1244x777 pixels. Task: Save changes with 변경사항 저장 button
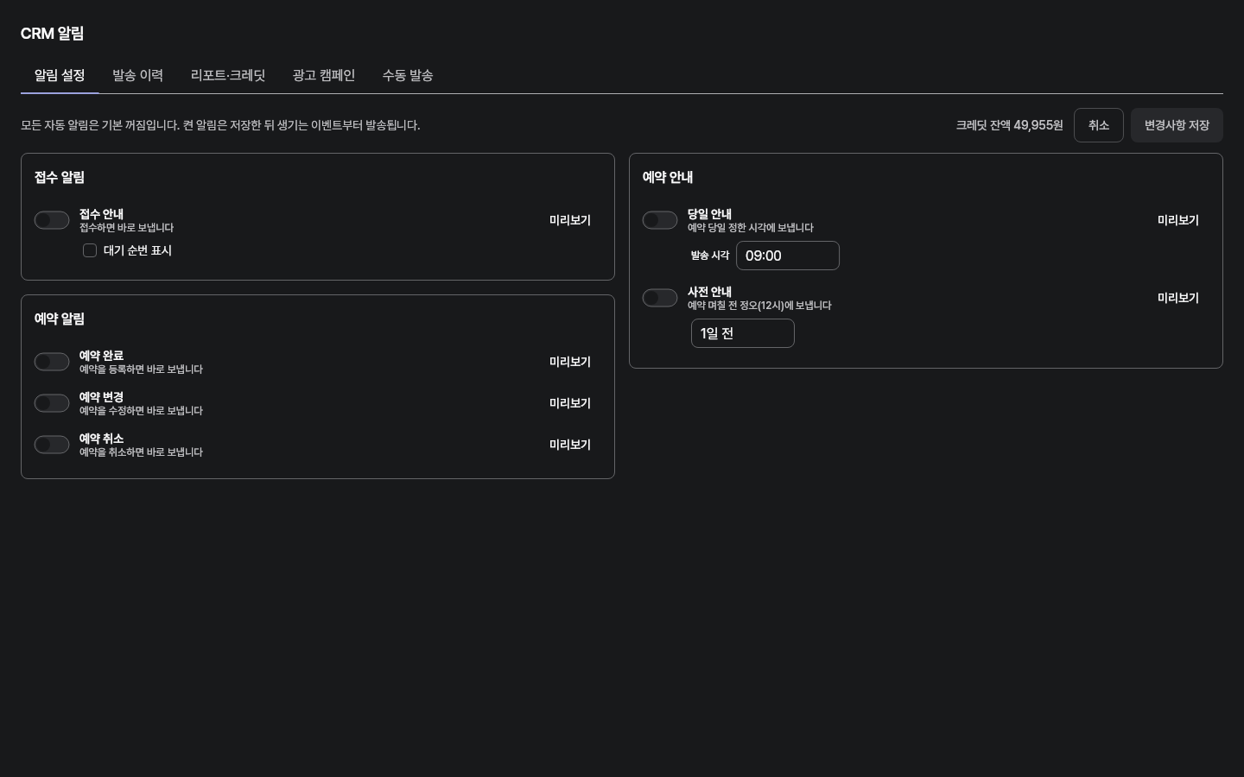pyautogui.click(x=1177, y=125)
